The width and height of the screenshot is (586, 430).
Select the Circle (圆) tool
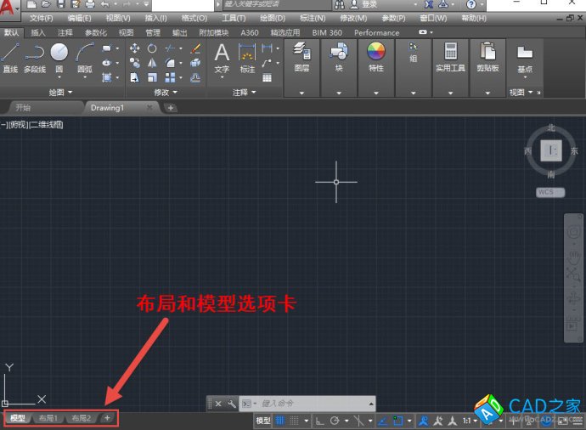[x=59, y=57]
